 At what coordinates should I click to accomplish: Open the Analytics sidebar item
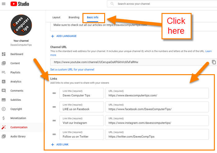point(16,82)
